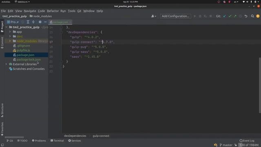Open the Problems tool window
The image size is (261, 147).
click(x=39, y=140)
